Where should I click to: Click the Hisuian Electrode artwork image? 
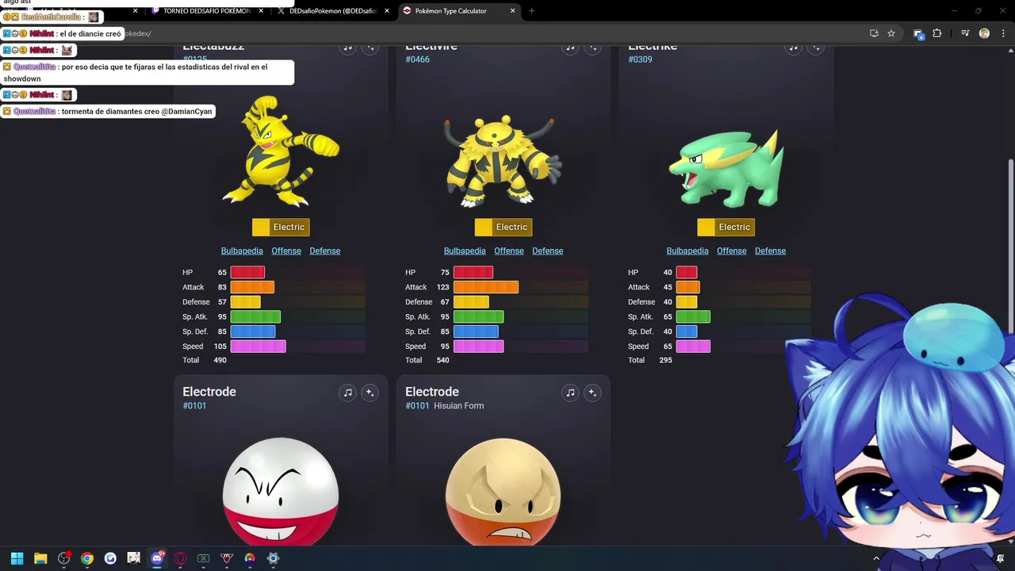(x=504, y=490)
